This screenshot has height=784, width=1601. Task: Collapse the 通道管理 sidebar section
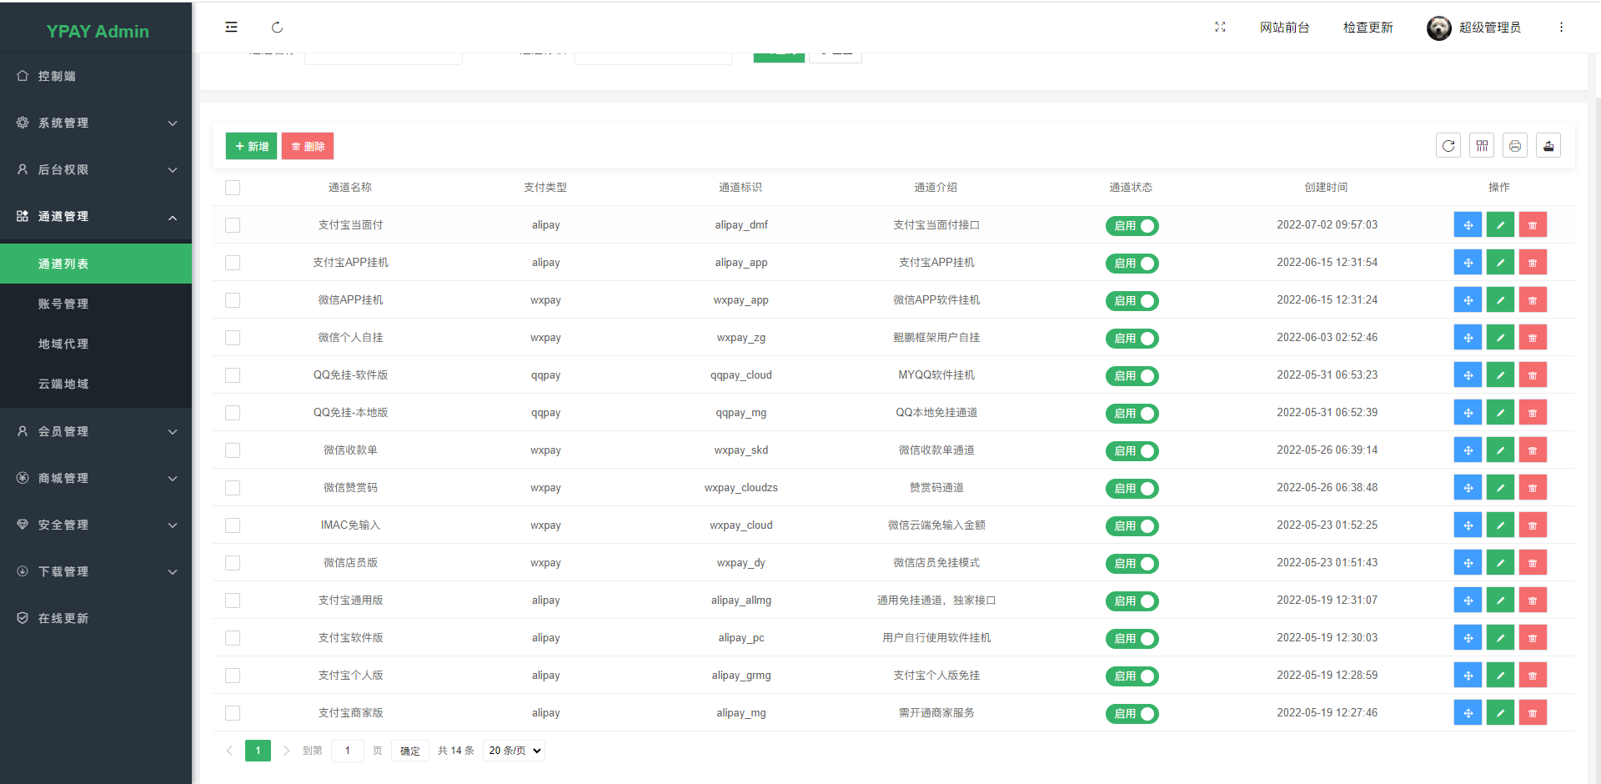(96, 216)
